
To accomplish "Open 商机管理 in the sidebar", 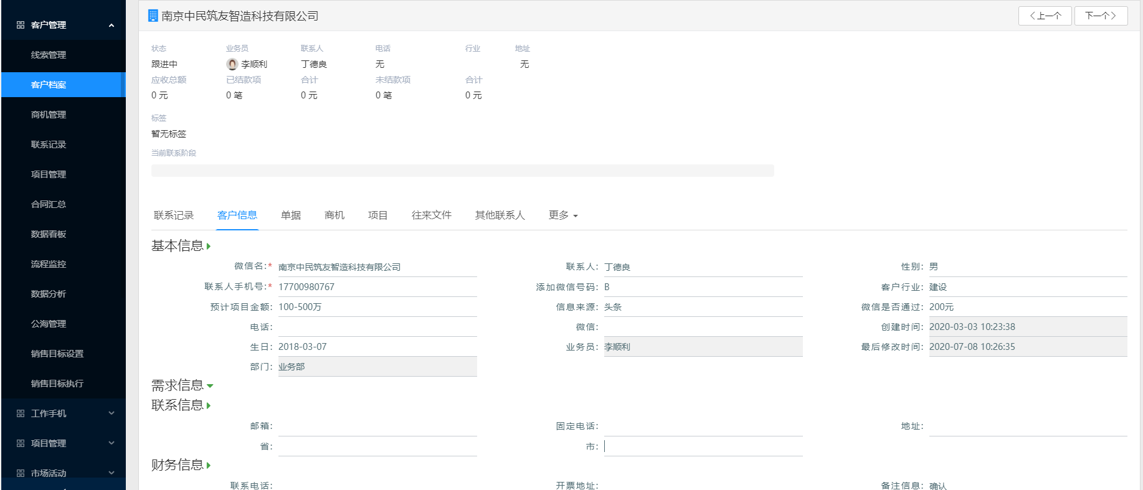I will [63, 115].
